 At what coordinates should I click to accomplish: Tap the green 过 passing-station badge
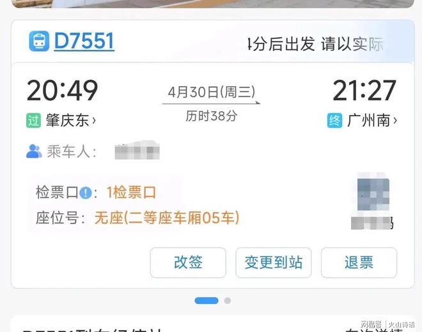click(33, 120)
